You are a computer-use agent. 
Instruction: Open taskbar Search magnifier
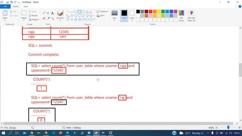click(x=10, y=133)
